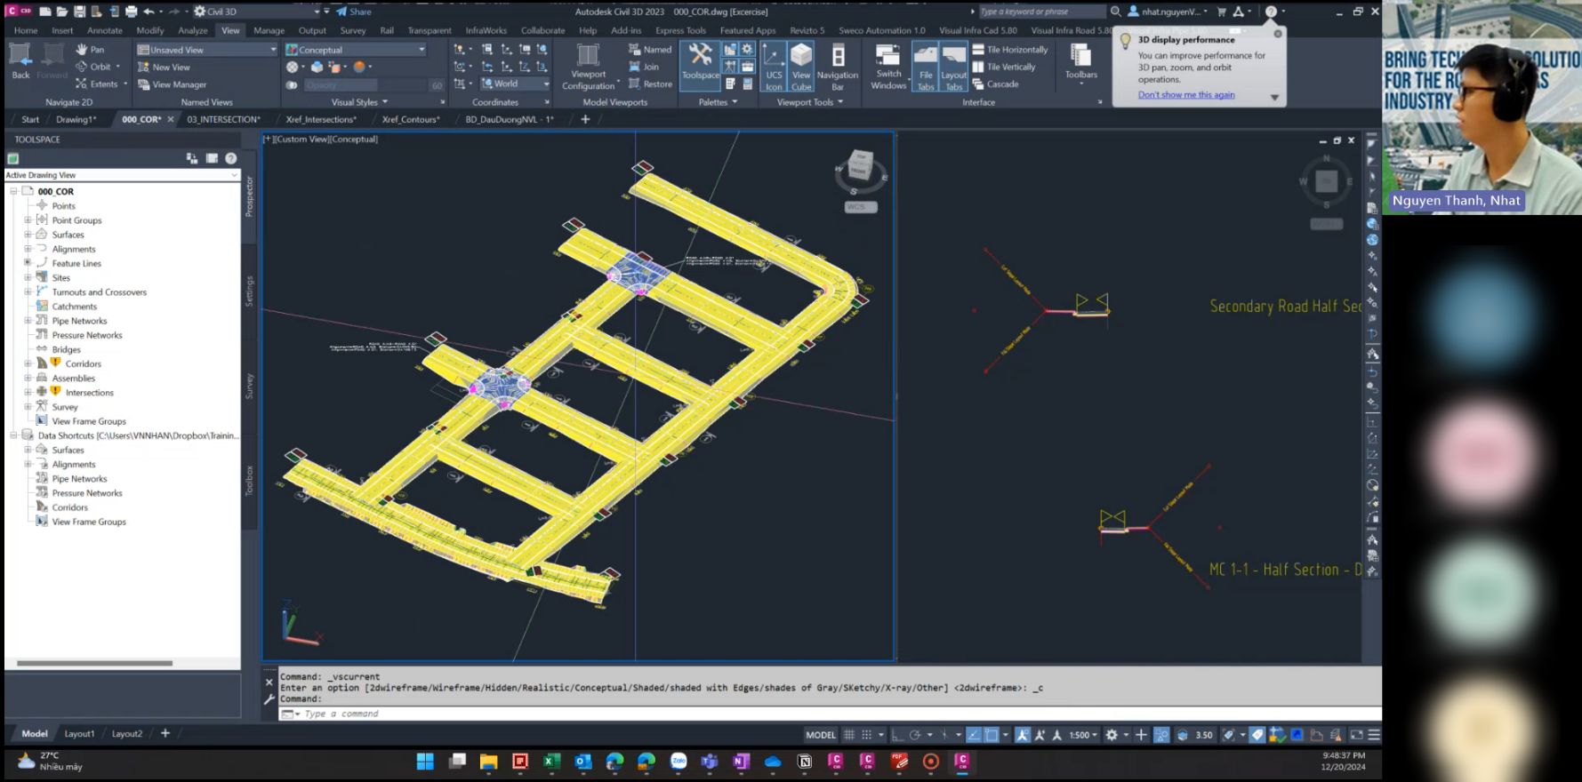Click the UCS Icon button
This screenshot has height=782, width=1582.
(774, 67)
